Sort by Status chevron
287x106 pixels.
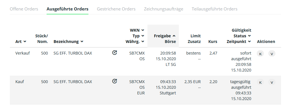[x=249, y=36]
